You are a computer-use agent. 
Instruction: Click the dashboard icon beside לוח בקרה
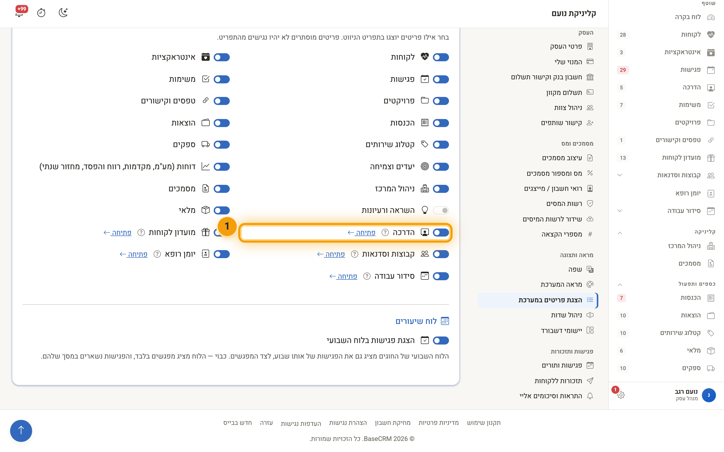711,17
